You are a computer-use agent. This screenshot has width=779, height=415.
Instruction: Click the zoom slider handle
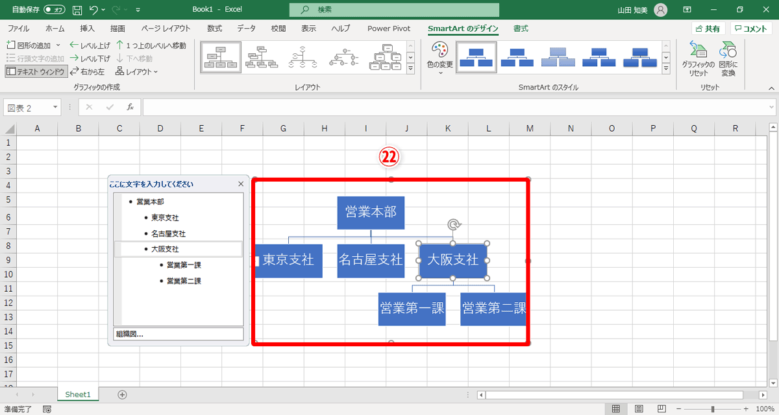coord(713,409)
